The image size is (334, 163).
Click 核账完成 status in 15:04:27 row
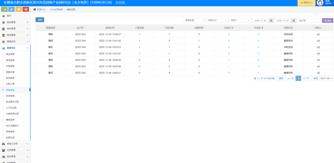[289, 34]
